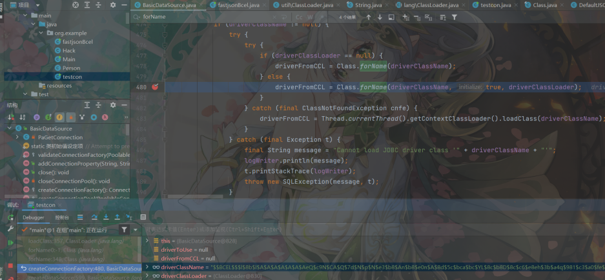Open Structure panel settings gear
The height and width of the screenshot is (280, 605).
point(112,105)
